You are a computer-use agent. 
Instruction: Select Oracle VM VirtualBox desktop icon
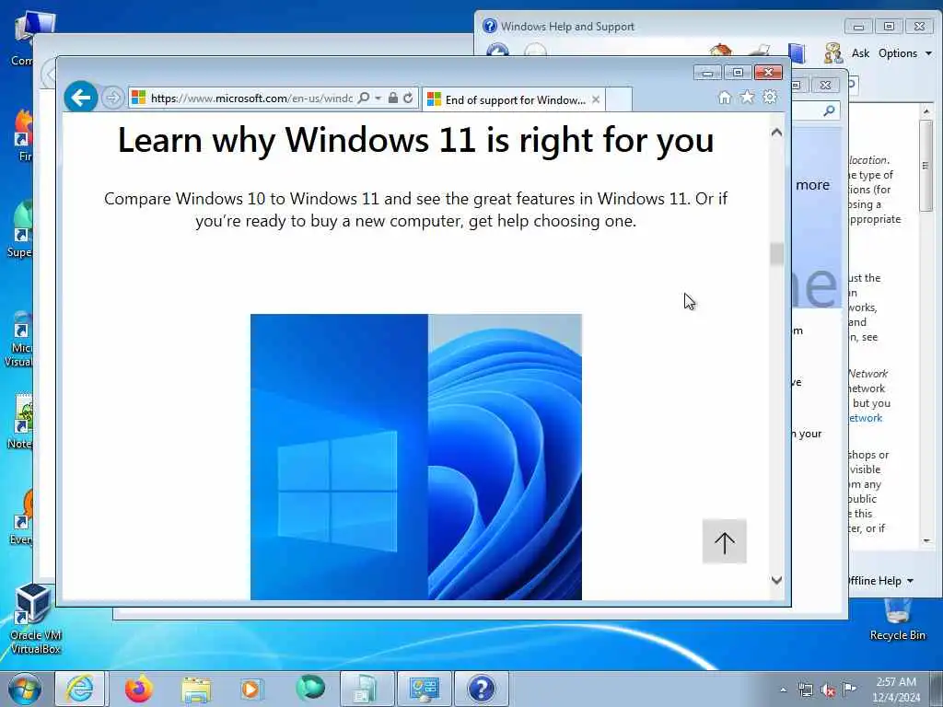pyautogui.click(x=35, y=620)
